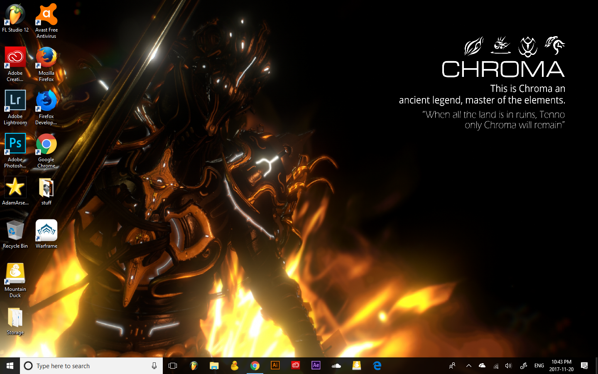Image resolution: width=598 pixels, height=374 pixels.
Task: Select the Recycle Bin icon
Action: [x=15, y=234]
